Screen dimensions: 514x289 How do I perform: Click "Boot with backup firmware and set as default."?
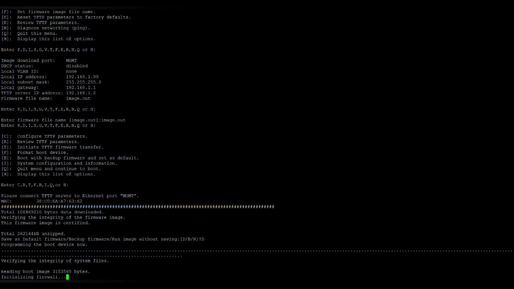[78, 158]
